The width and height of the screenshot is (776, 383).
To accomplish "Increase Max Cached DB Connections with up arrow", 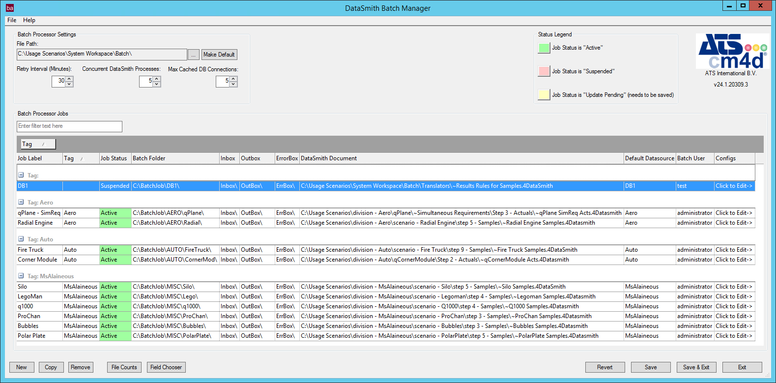I will tap(233, 78).
